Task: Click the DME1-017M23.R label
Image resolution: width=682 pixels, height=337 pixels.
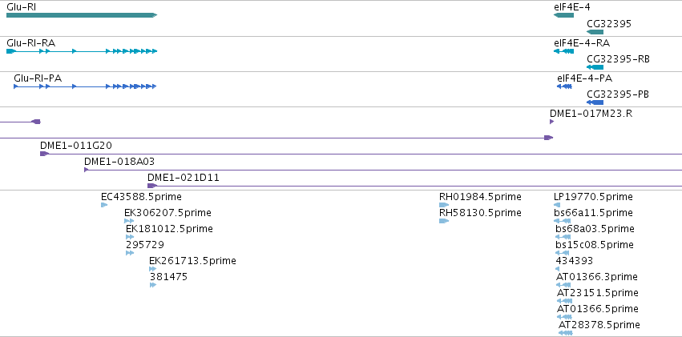Action: click(591, 113)
